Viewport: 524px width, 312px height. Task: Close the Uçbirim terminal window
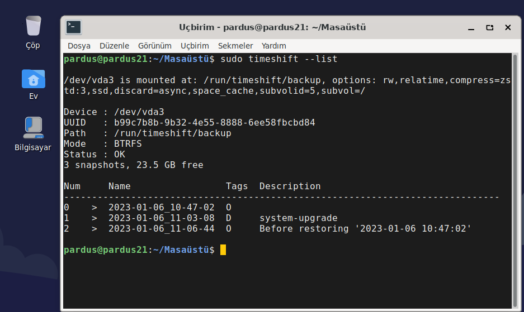(508, 27)
